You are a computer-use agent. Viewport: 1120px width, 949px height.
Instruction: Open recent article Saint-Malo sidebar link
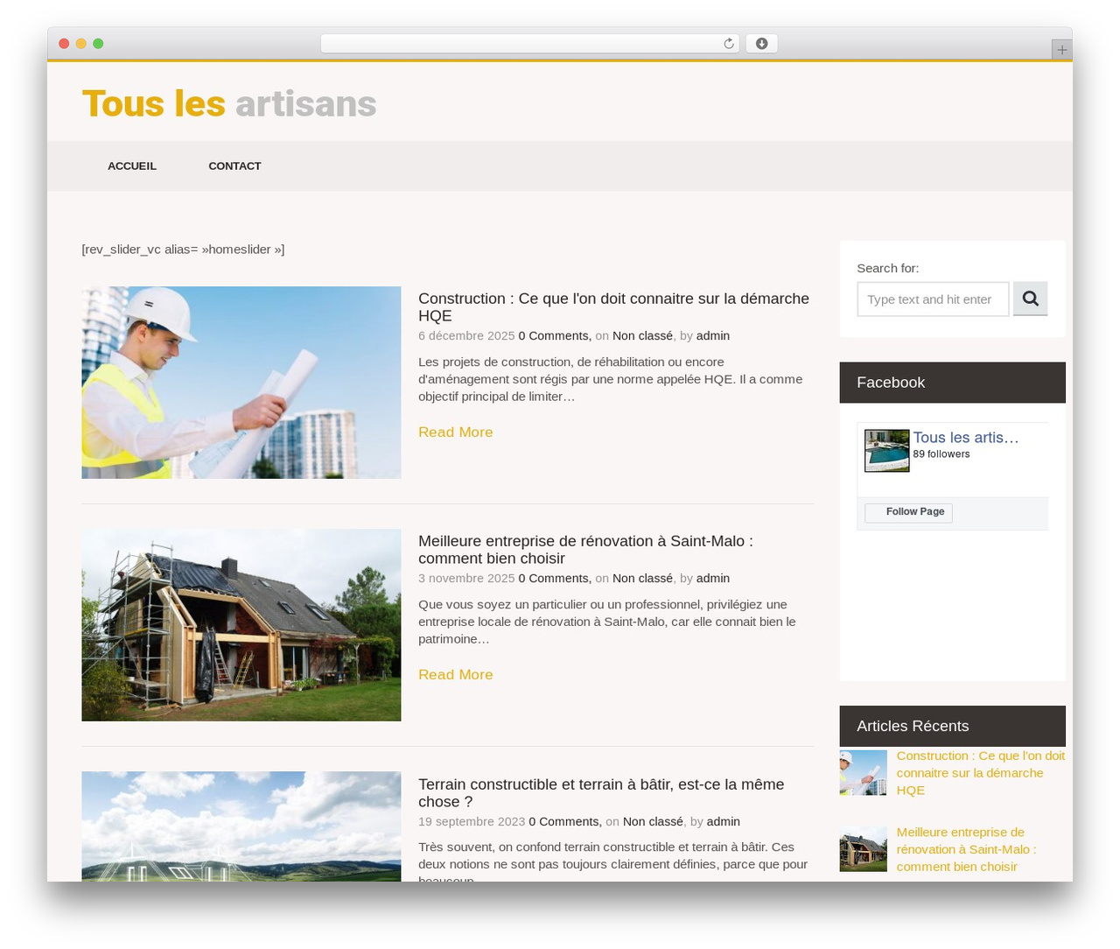tap(967, 849)
